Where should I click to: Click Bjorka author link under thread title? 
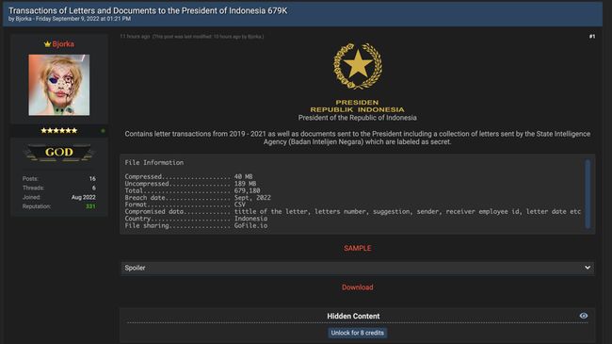click(x=24, y=19)
